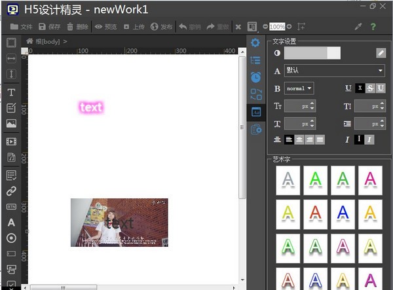
Task: Select the BTN button tool
Action: (11, 207)
